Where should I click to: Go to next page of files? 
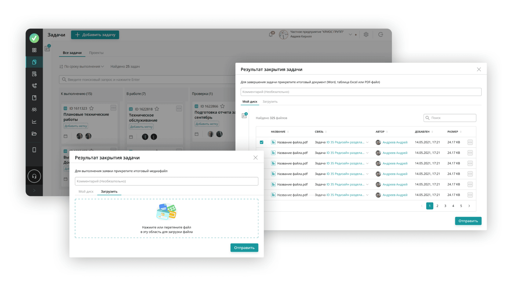coord(469,206)
